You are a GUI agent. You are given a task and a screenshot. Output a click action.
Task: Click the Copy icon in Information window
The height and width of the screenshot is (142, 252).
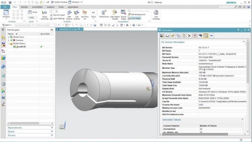pyautogui.click(x=178, y=36)
